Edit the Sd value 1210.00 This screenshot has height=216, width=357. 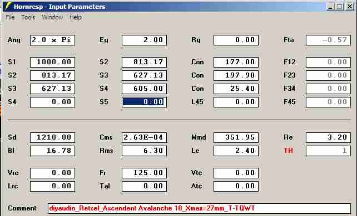point(53,137)
